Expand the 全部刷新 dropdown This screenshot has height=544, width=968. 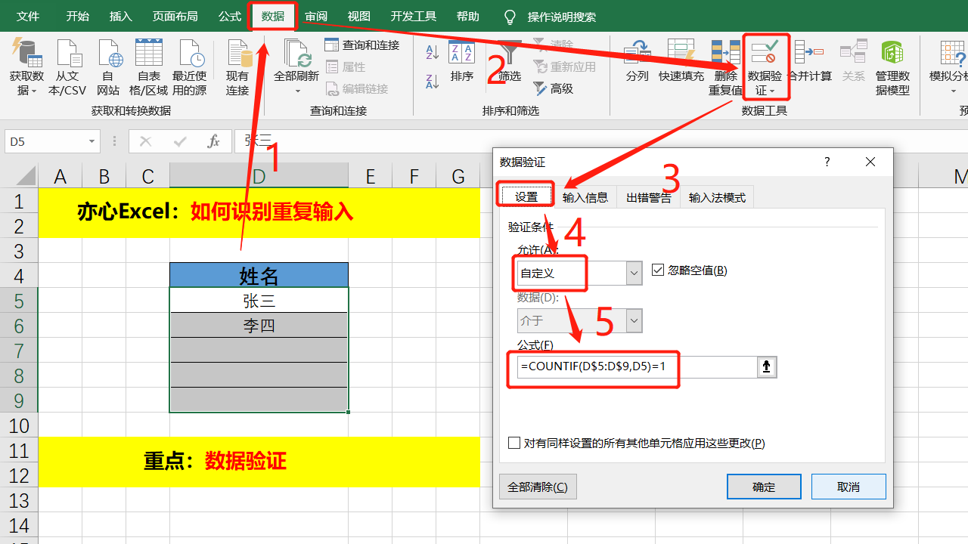tap(296, 91)
